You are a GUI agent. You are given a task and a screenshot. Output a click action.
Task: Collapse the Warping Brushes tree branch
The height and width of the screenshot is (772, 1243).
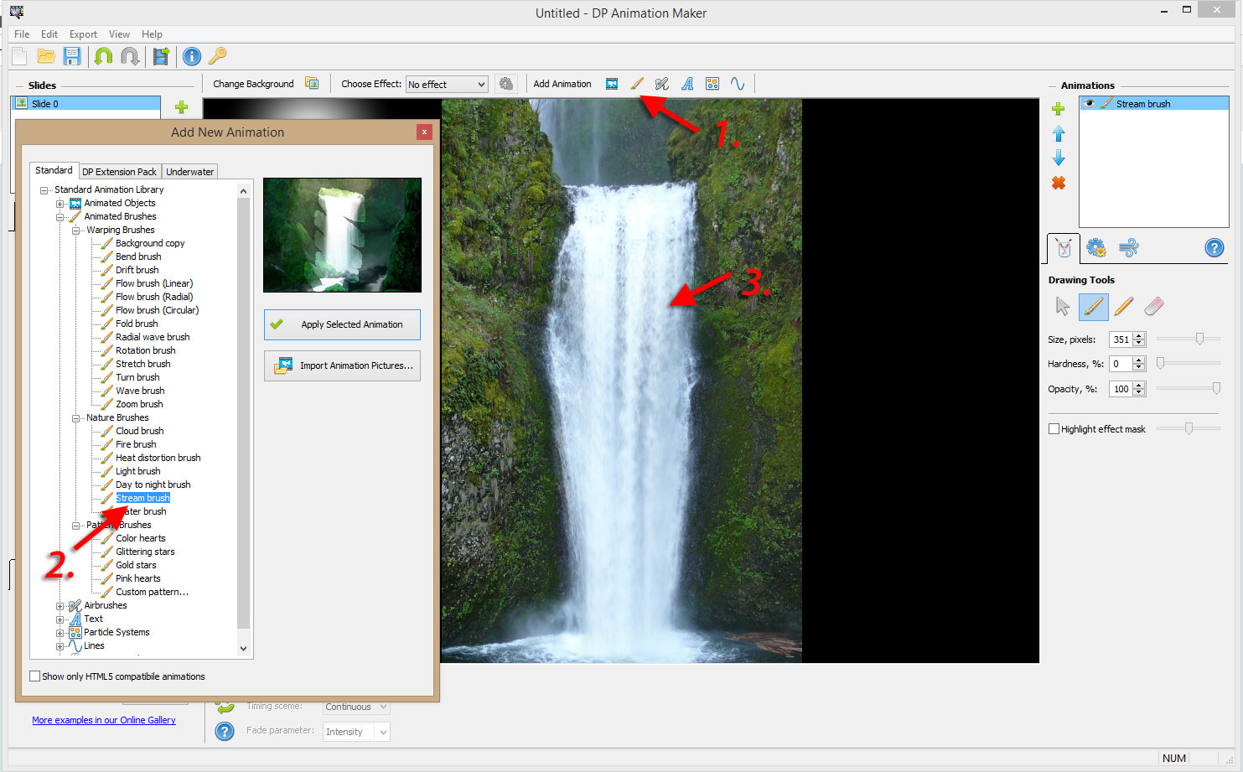tap(75, 229)
